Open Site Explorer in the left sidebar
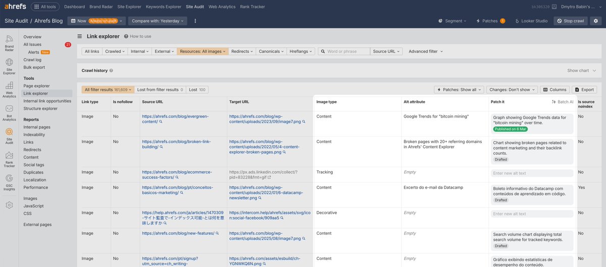 pos(9,66)
